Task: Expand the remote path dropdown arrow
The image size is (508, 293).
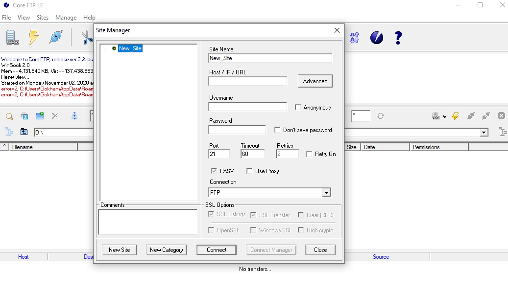Action: [484, 132]
